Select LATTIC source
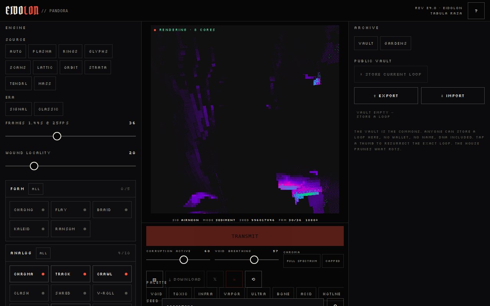 click(x=45, y=67)
